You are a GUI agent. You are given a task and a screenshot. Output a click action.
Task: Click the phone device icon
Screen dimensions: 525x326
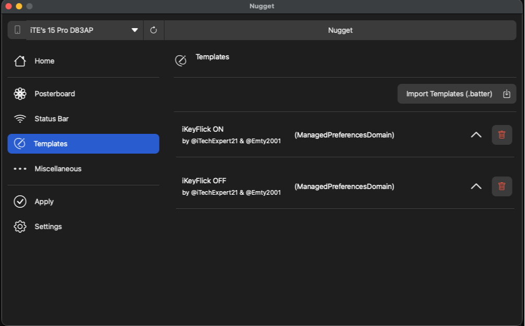click(17, 30)
